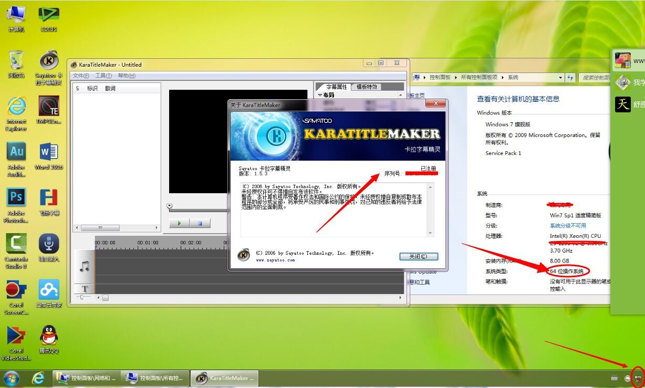
Task: Open the 工具(T) menu in KaraTitleMaker
Action: click(103, 76)
